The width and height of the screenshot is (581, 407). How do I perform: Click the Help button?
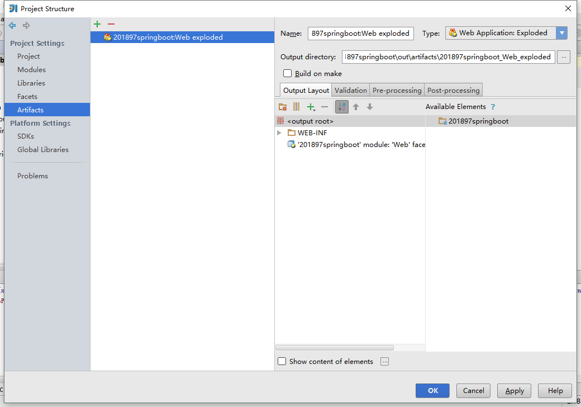555,390
